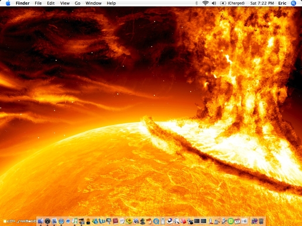The height and width of the screenshot is (226, 302).
Task: Open the File menu
Action: point(38,3)
